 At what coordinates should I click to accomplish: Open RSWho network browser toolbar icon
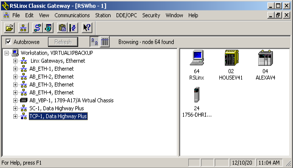tap(23, 28)
